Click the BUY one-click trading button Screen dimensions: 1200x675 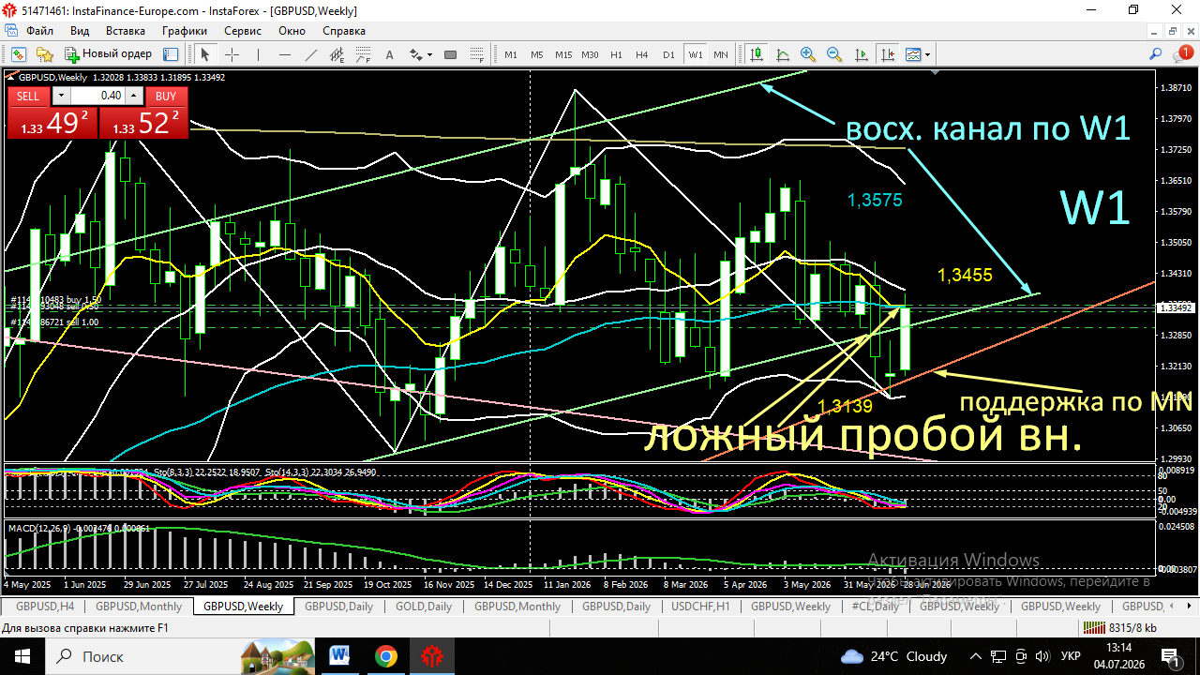point(166,96)
